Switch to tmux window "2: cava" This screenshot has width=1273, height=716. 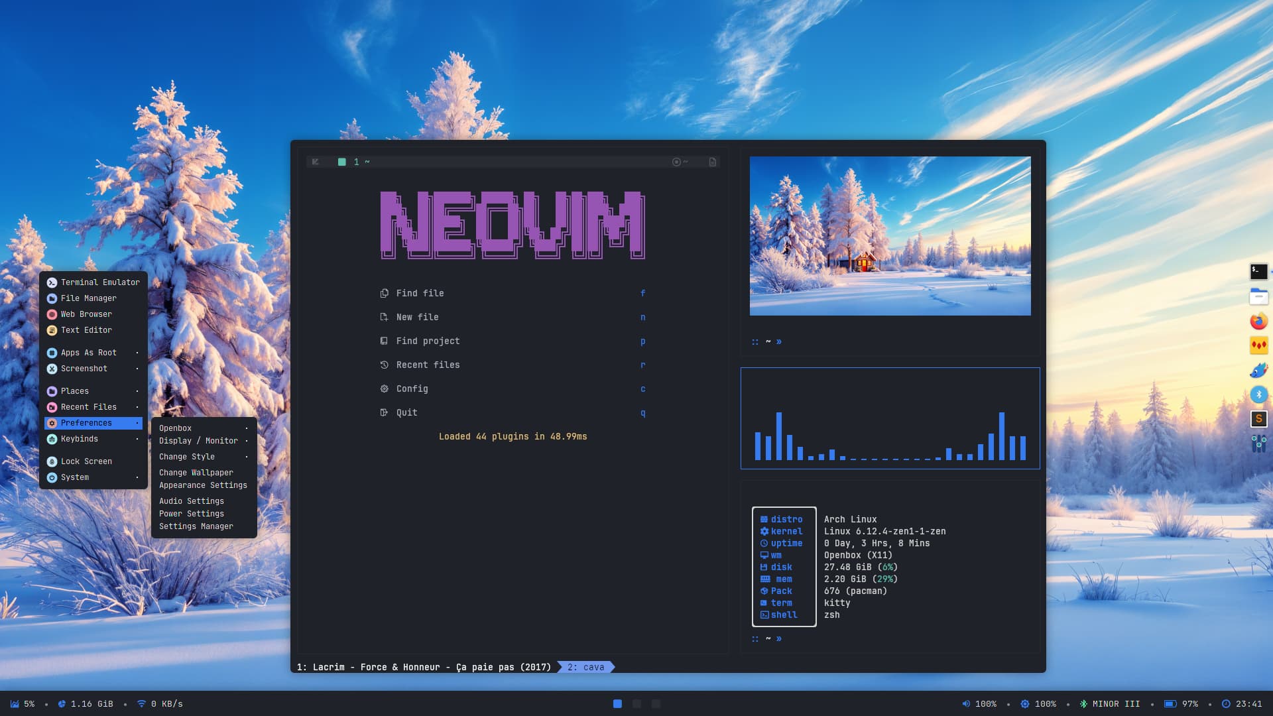coord(586,667)
